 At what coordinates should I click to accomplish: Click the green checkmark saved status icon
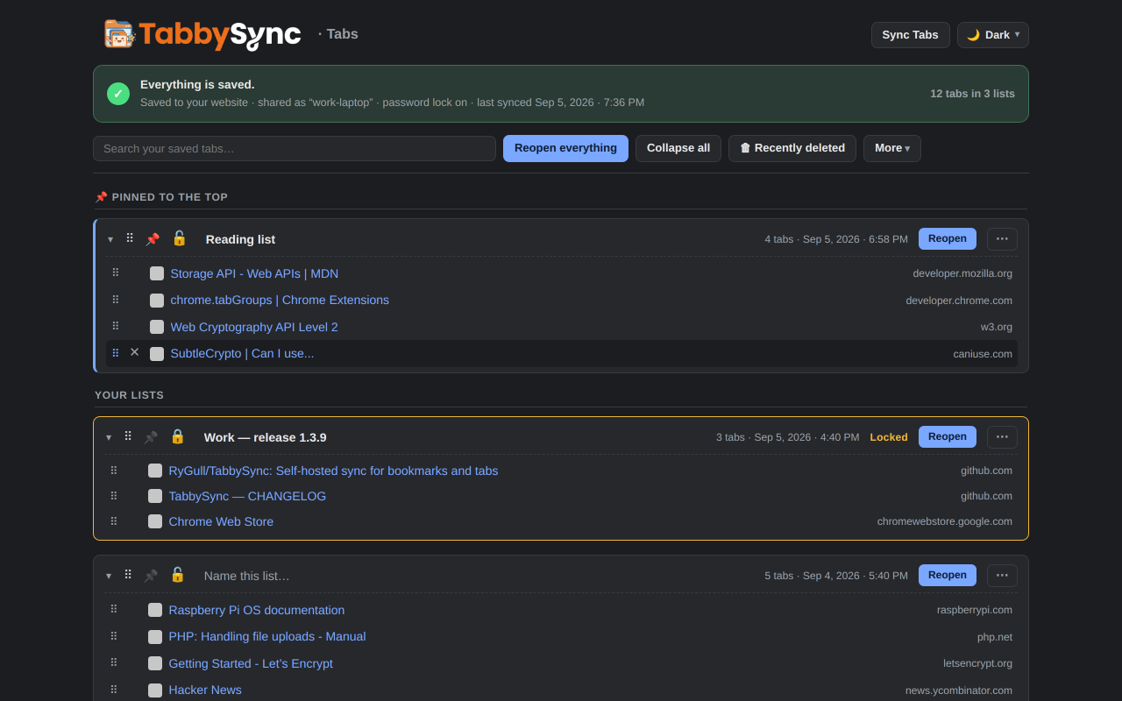click(118, 94)
